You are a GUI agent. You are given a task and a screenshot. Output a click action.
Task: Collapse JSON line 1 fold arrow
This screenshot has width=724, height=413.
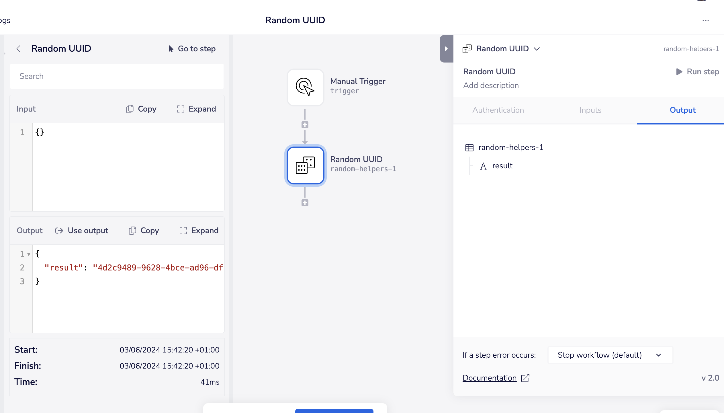pos(29,254)
